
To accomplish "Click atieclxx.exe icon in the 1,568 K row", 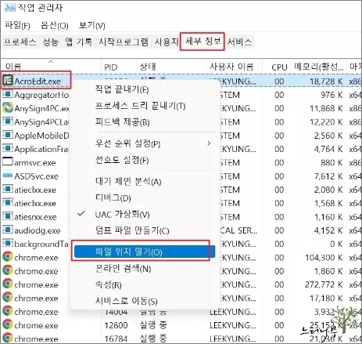I will point(8,203).
